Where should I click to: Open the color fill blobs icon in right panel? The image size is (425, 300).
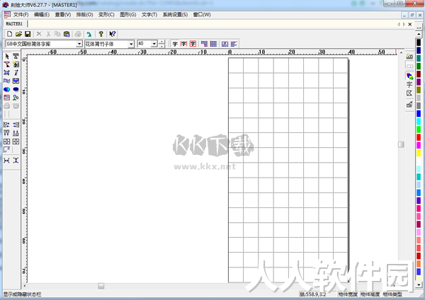[x=409, y=76]
